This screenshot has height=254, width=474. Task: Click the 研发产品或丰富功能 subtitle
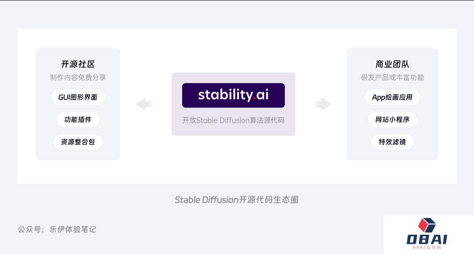click(392, 78)
